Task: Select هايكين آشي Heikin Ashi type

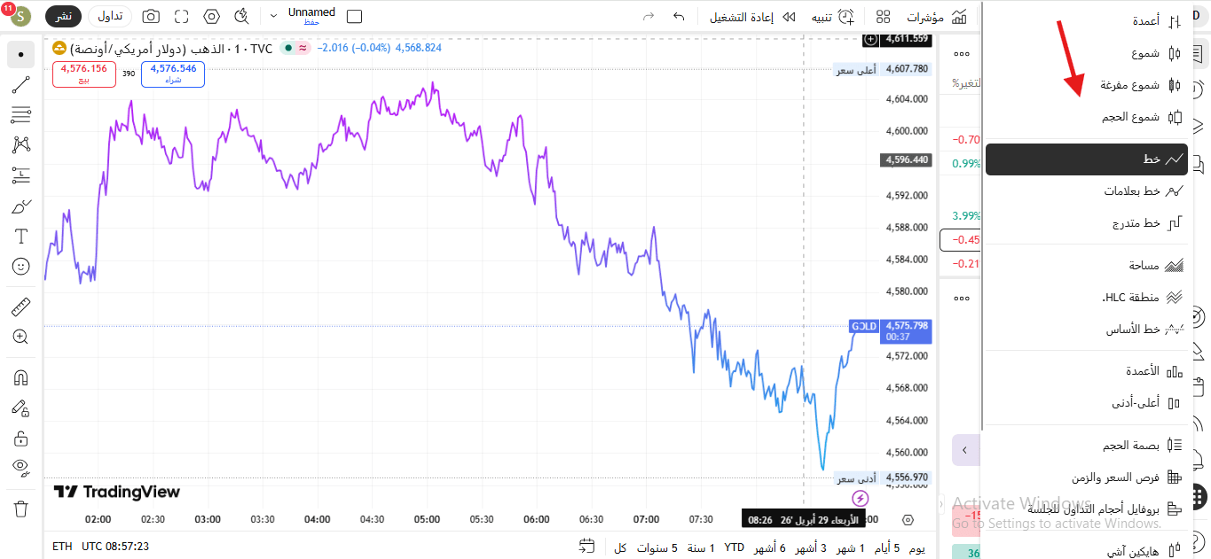Action: pos(1087,550)
